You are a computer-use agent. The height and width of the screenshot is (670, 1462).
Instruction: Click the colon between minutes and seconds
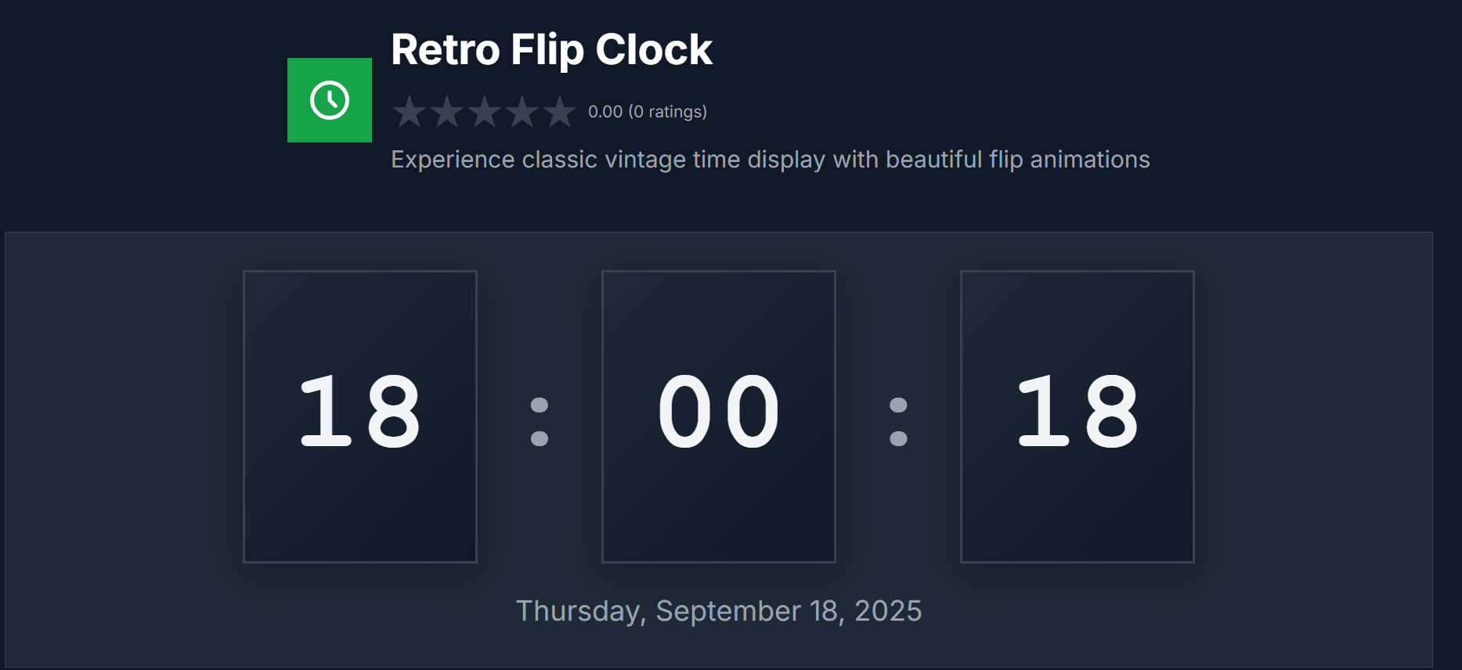[898, 421]
